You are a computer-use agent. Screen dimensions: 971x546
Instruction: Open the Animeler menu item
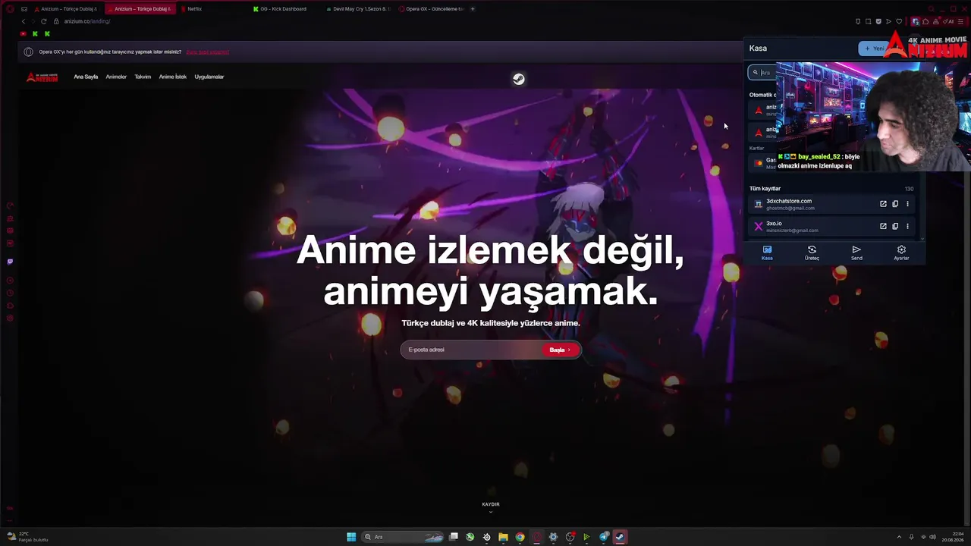[x=116, y=77]
